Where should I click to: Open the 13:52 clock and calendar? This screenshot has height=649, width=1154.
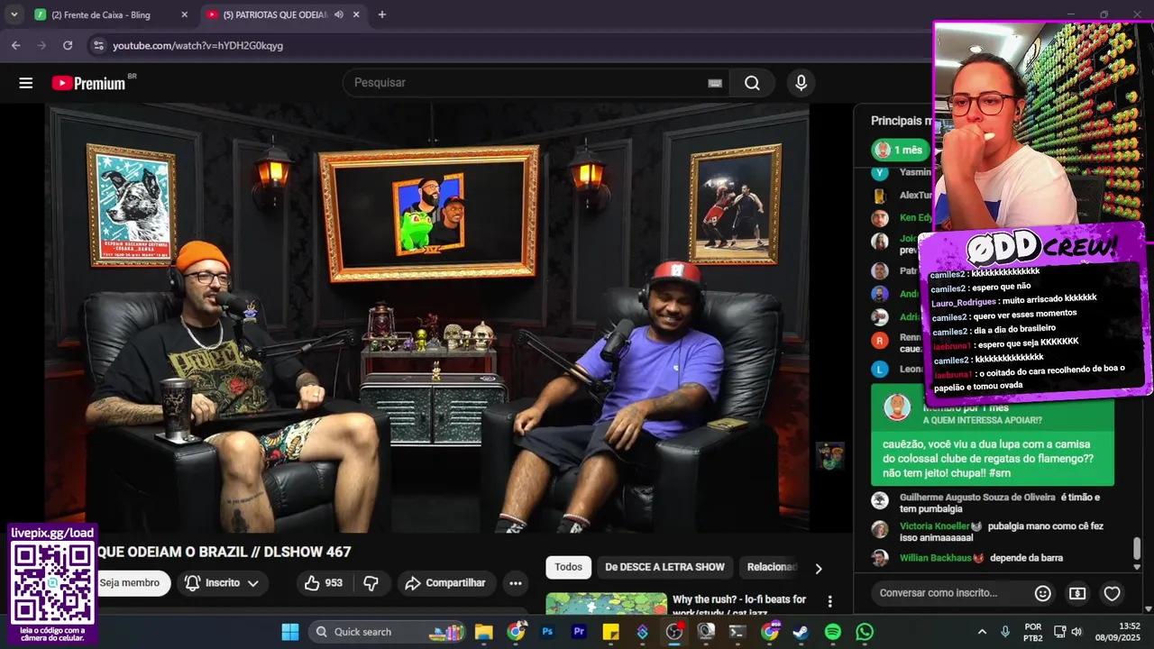pyautogui.click(x=1119, y=632)
